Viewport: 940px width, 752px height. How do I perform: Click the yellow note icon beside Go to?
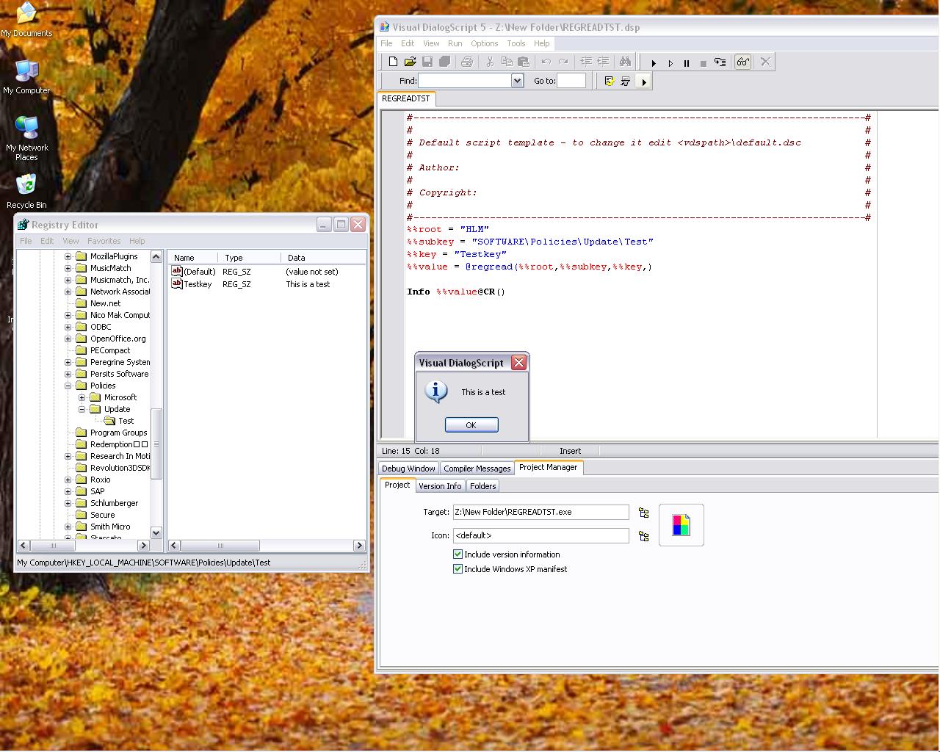[609, 81]
